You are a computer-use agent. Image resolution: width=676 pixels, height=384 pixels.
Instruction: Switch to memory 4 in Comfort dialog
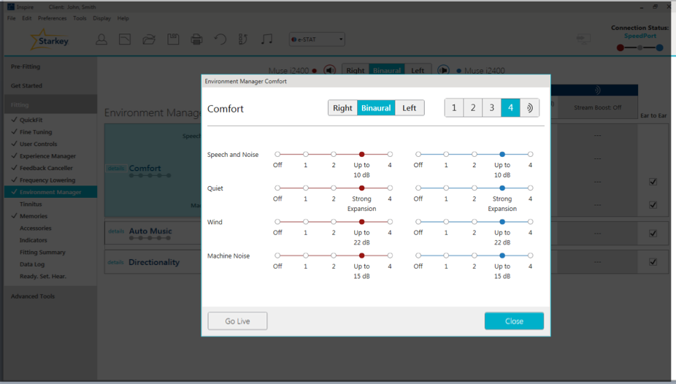click(x=510, y=108)
